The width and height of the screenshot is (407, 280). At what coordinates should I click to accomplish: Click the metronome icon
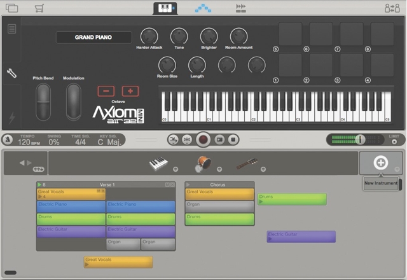coord(8,139)
